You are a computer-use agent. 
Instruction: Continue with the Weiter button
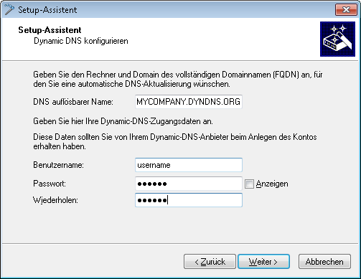(x=263, y=262)
